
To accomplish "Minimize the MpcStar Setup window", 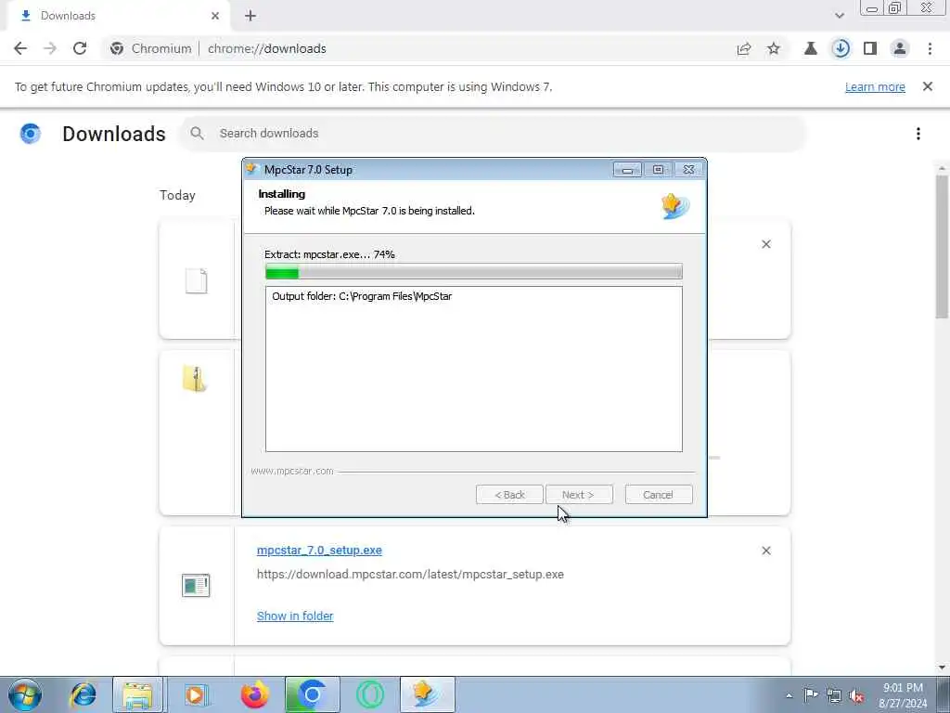I will coord(627,170).
